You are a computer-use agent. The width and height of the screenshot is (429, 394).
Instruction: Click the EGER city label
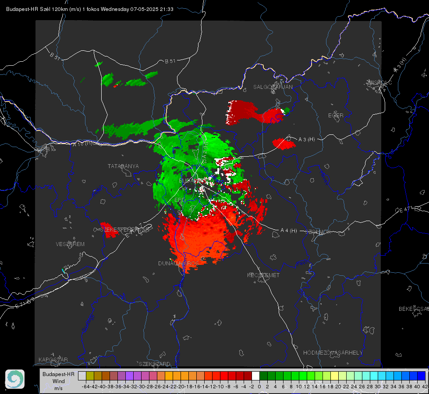click(336, 116)
